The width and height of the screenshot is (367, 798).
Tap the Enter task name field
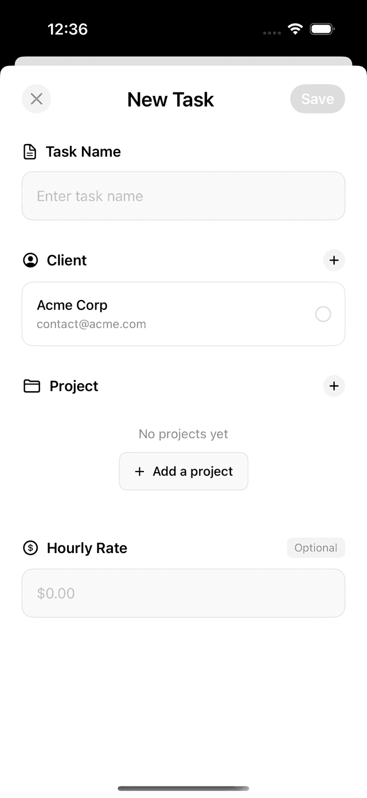click(x=183, y=196)
